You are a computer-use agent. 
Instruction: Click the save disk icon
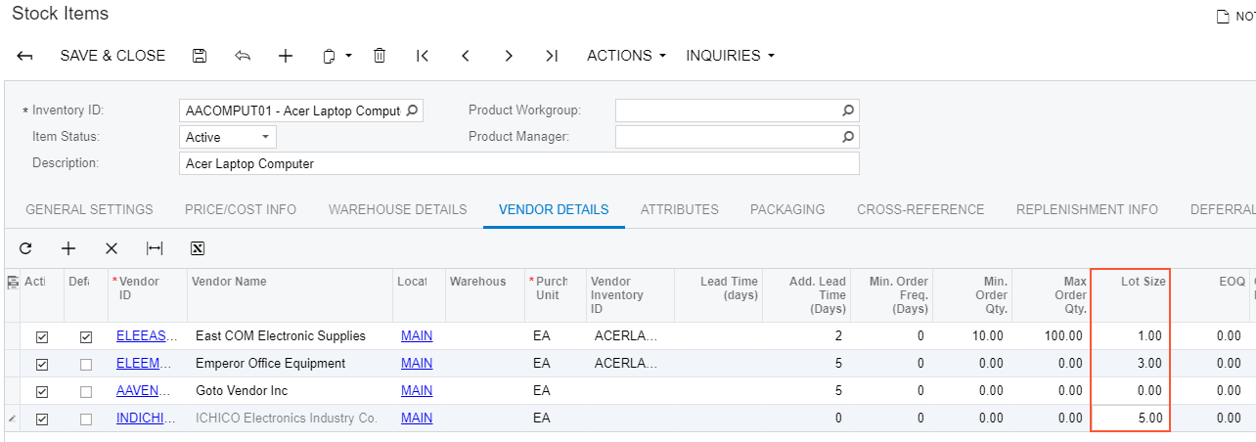tap(200, 56)
